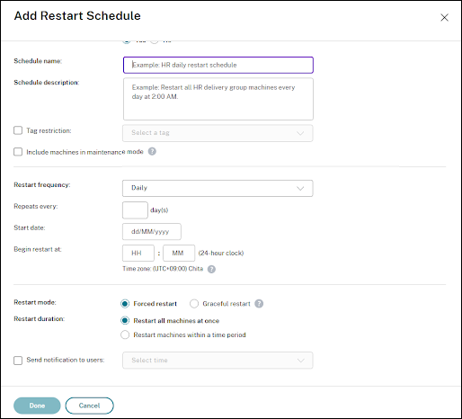The image size is (462, 419).
Task: Click the Restart mode label
Action: tap(35, 302)
